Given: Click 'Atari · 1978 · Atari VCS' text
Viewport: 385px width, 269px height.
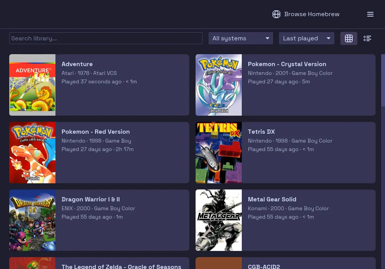Looking at the screenshot, I should tap(89, 73).
